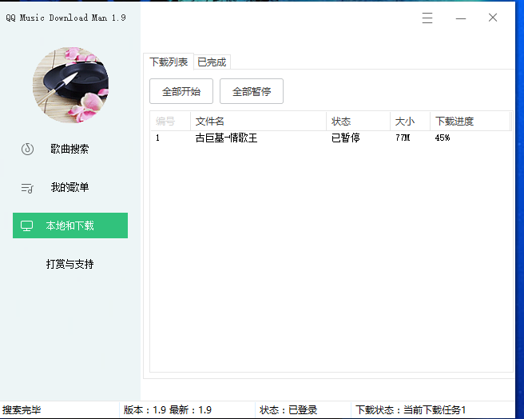Open 歌曲搜索 in the sidebar

pyautogui.click(x=70, y=149)
